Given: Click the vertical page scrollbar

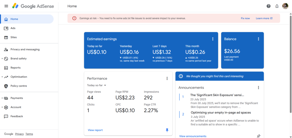Looking at the screenshot, I should click(291, 64).
